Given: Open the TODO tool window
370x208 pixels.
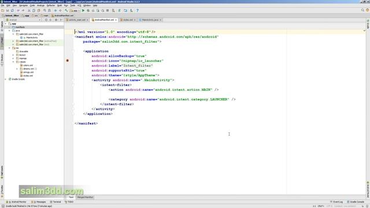Looking at the screenshot, I should click(69, 202).
